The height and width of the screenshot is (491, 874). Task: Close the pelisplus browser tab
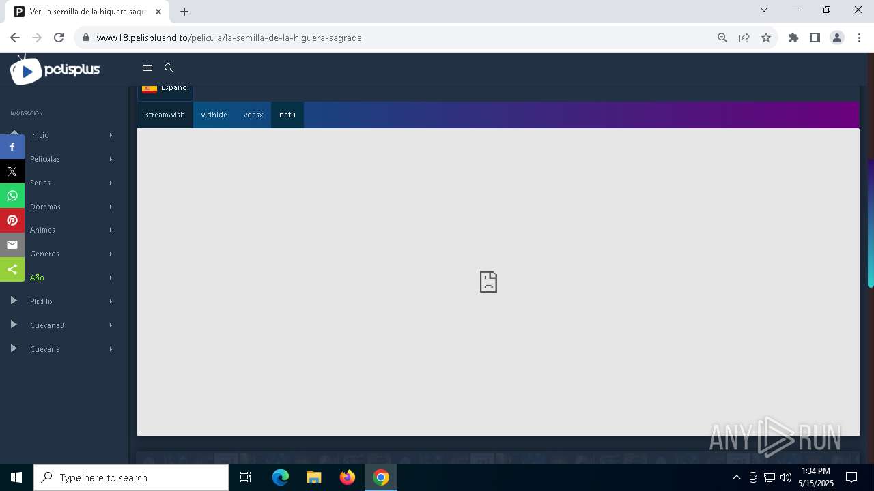(x=158, y=12)
